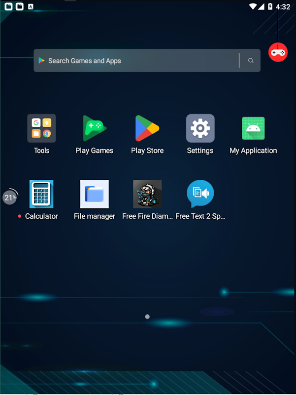Tap the 4:32 clock
The image size is (296, 395).
click(x=283, y=7)
